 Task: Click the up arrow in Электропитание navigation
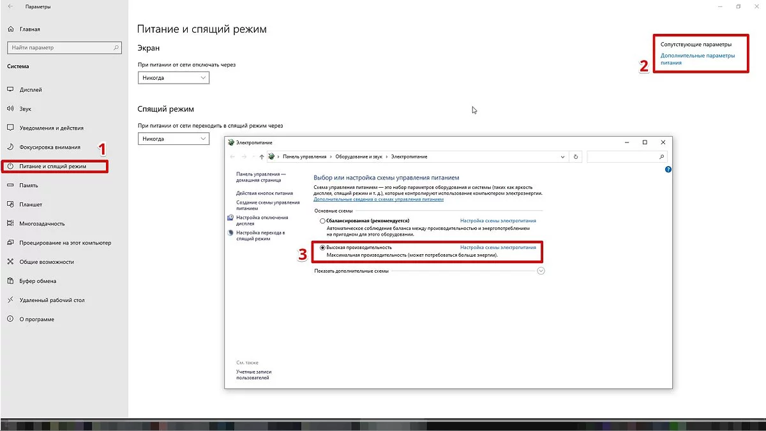point(262,156)
